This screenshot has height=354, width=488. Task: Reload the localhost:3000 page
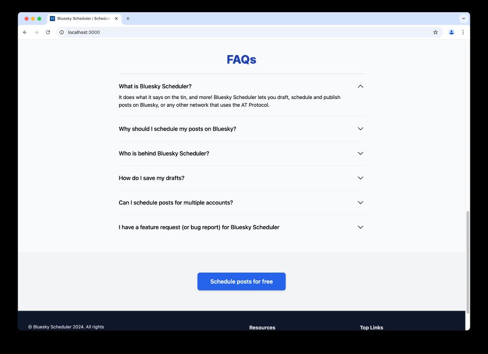[x=48, y=32]
